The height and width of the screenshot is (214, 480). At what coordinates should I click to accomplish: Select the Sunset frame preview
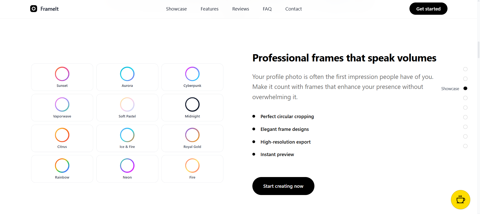tap(62, 77)
